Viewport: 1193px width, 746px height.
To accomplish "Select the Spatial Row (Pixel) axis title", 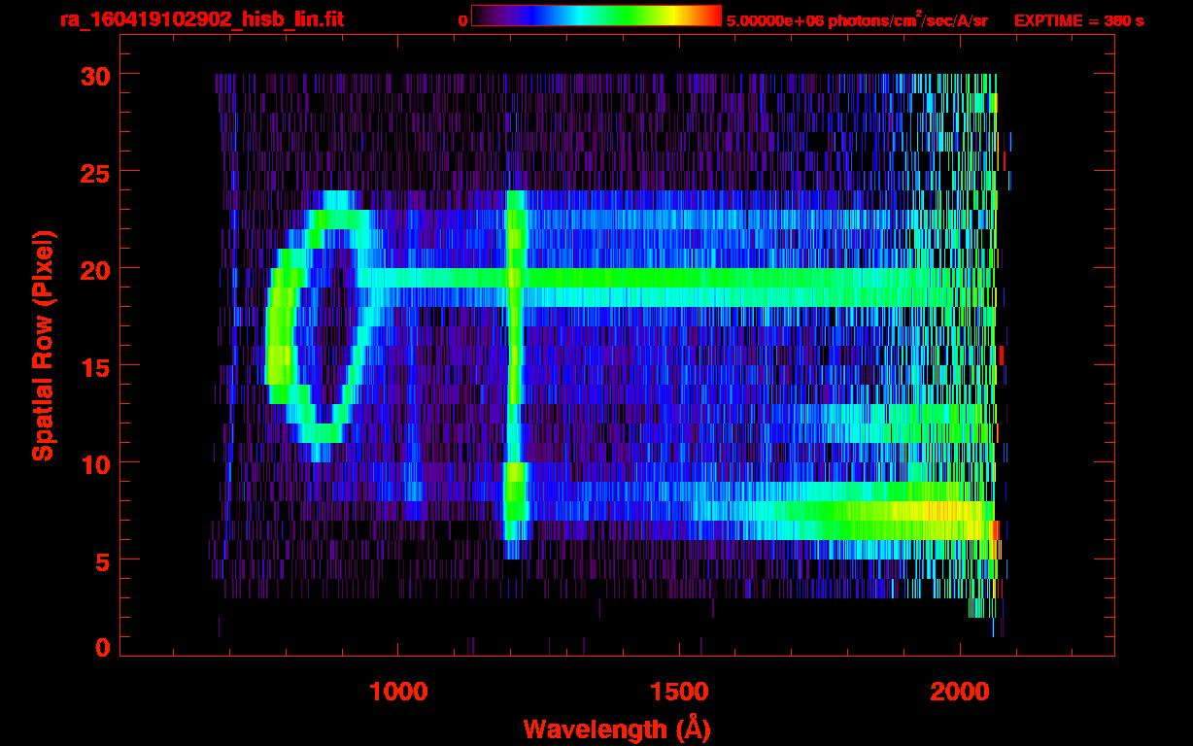I will (44, 345).
